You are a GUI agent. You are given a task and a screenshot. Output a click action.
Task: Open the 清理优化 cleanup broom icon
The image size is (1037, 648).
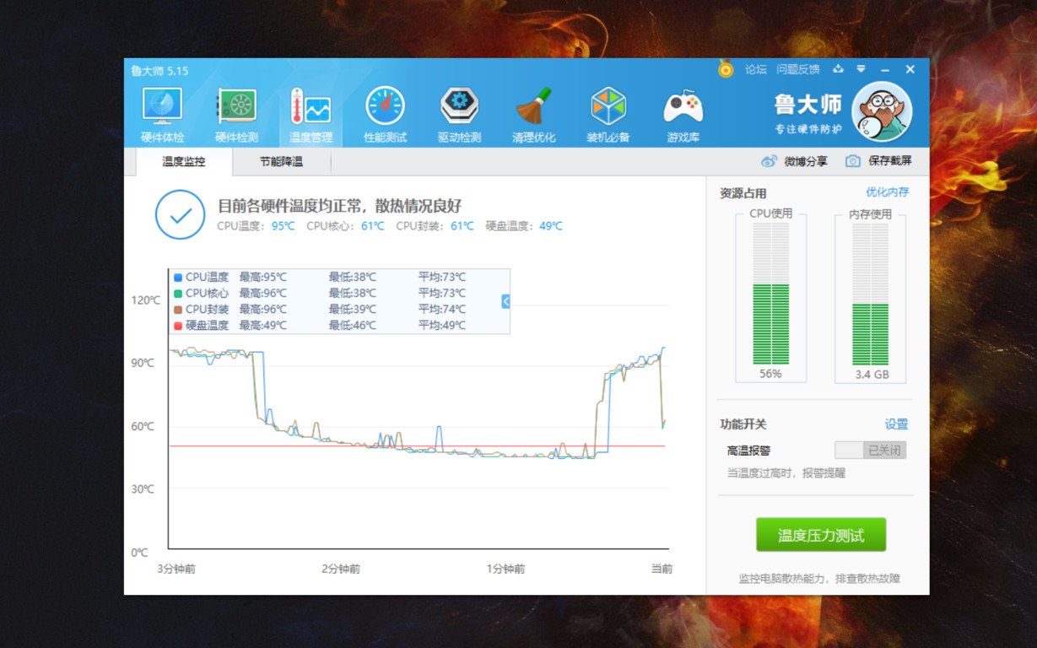coord(533,110)
